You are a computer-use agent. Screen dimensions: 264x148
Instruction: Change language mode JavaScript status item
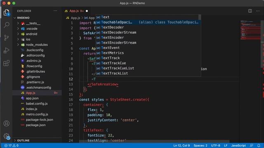(x=238, y=146)
